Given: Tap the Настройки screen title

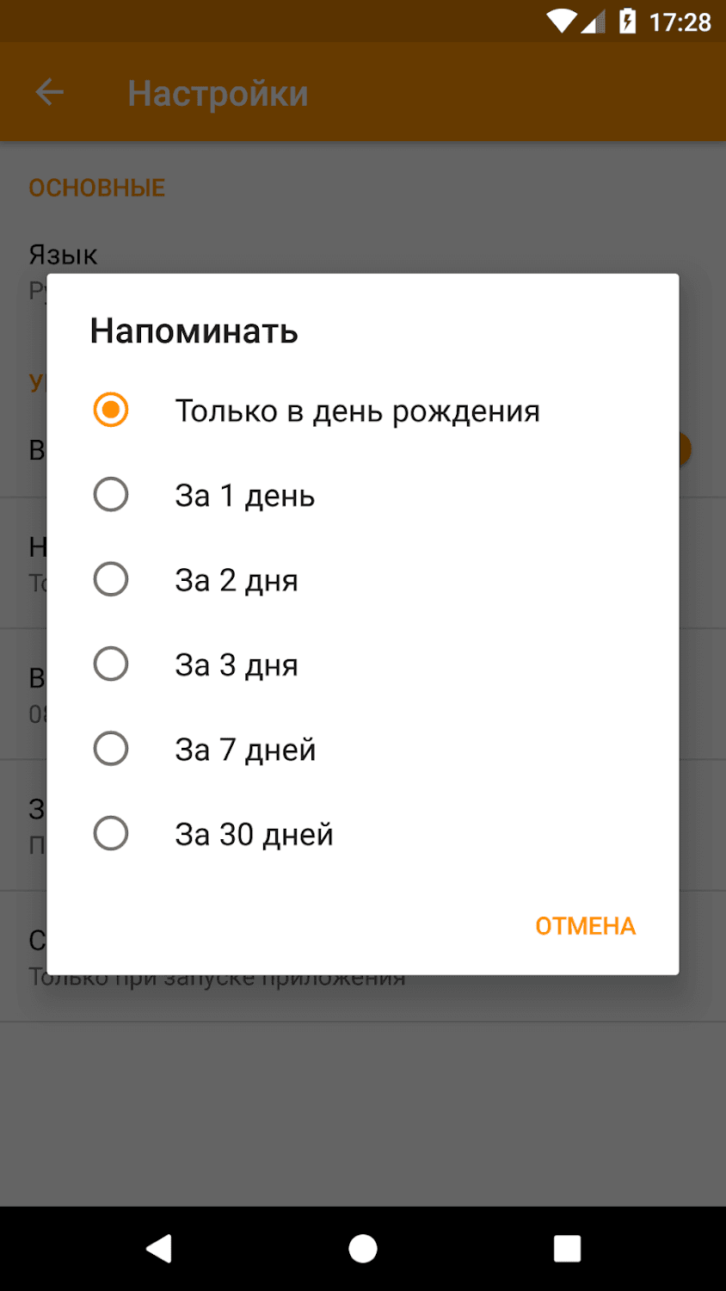Looking at the screenshot, I should coord(218,93).
